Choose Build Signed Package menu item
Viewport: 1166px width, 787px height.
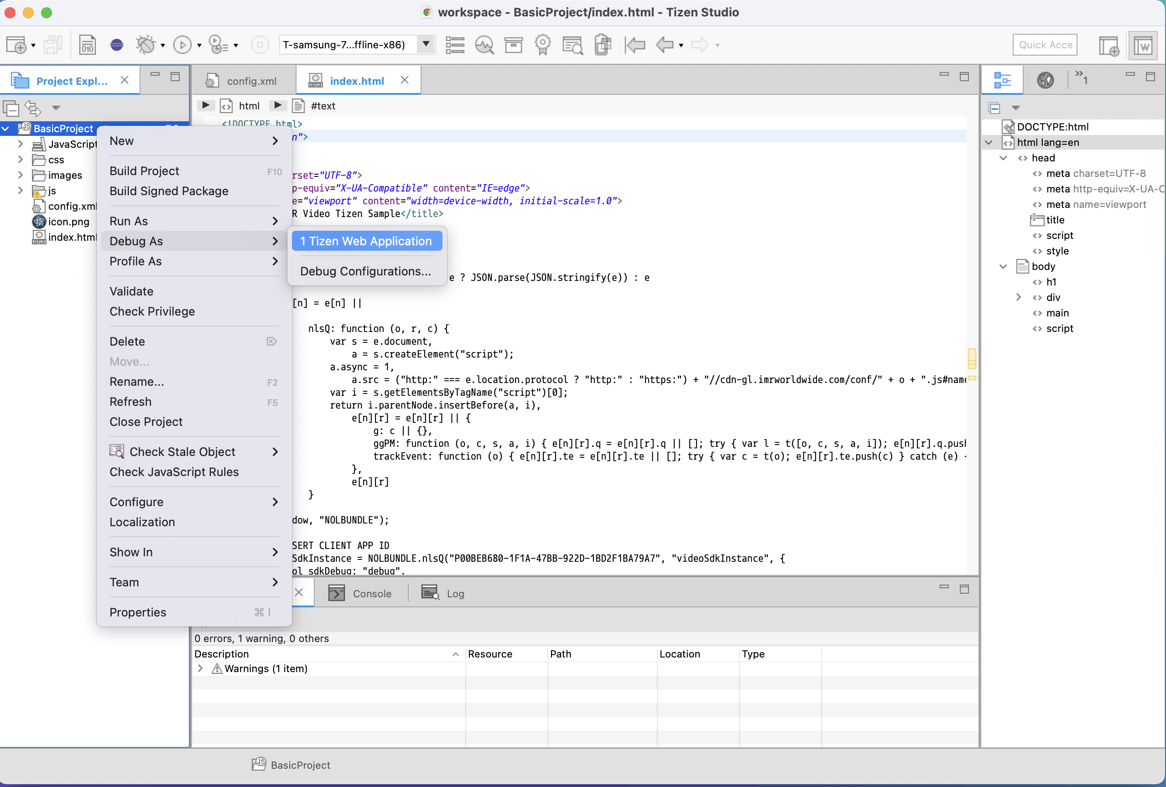pyautogui.click(x=169, y=191)
